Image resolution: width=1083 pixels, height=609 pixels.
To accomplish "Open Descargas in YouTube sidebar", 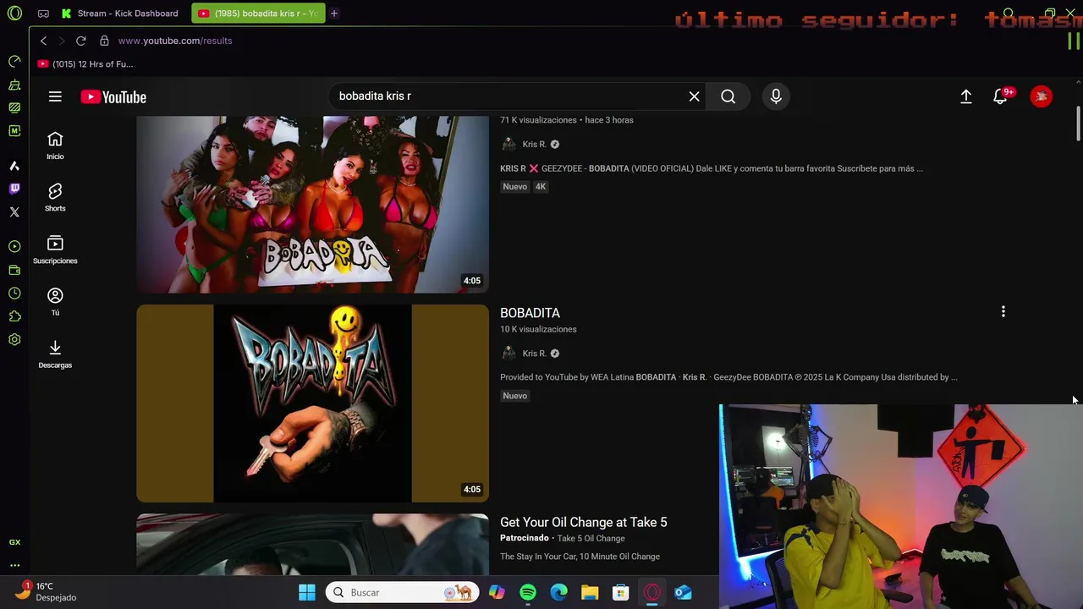I will (55, 354).
